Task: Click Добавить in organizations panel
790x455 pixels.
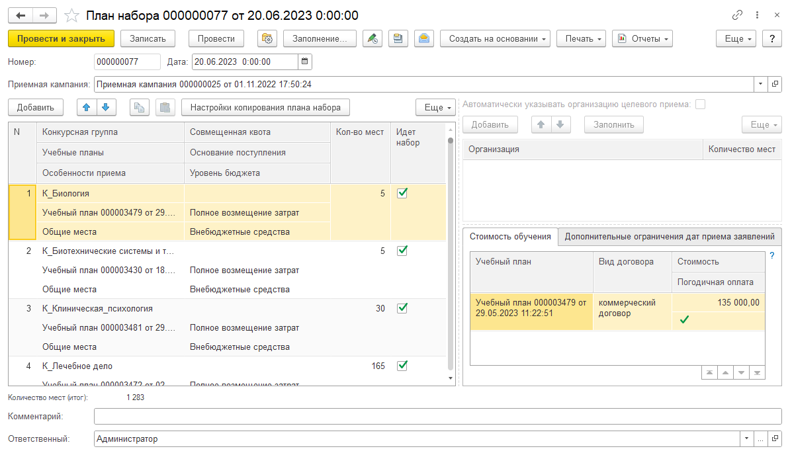Action: 490,124
